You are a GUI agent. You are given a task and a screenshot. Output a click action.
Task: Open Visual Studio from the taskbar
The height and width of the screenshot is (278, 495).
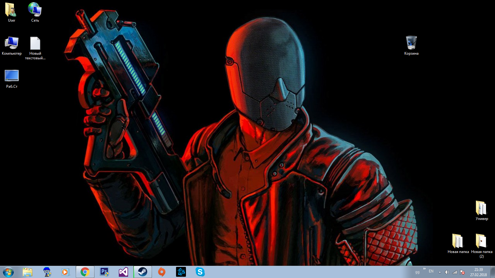pos(123,272)
